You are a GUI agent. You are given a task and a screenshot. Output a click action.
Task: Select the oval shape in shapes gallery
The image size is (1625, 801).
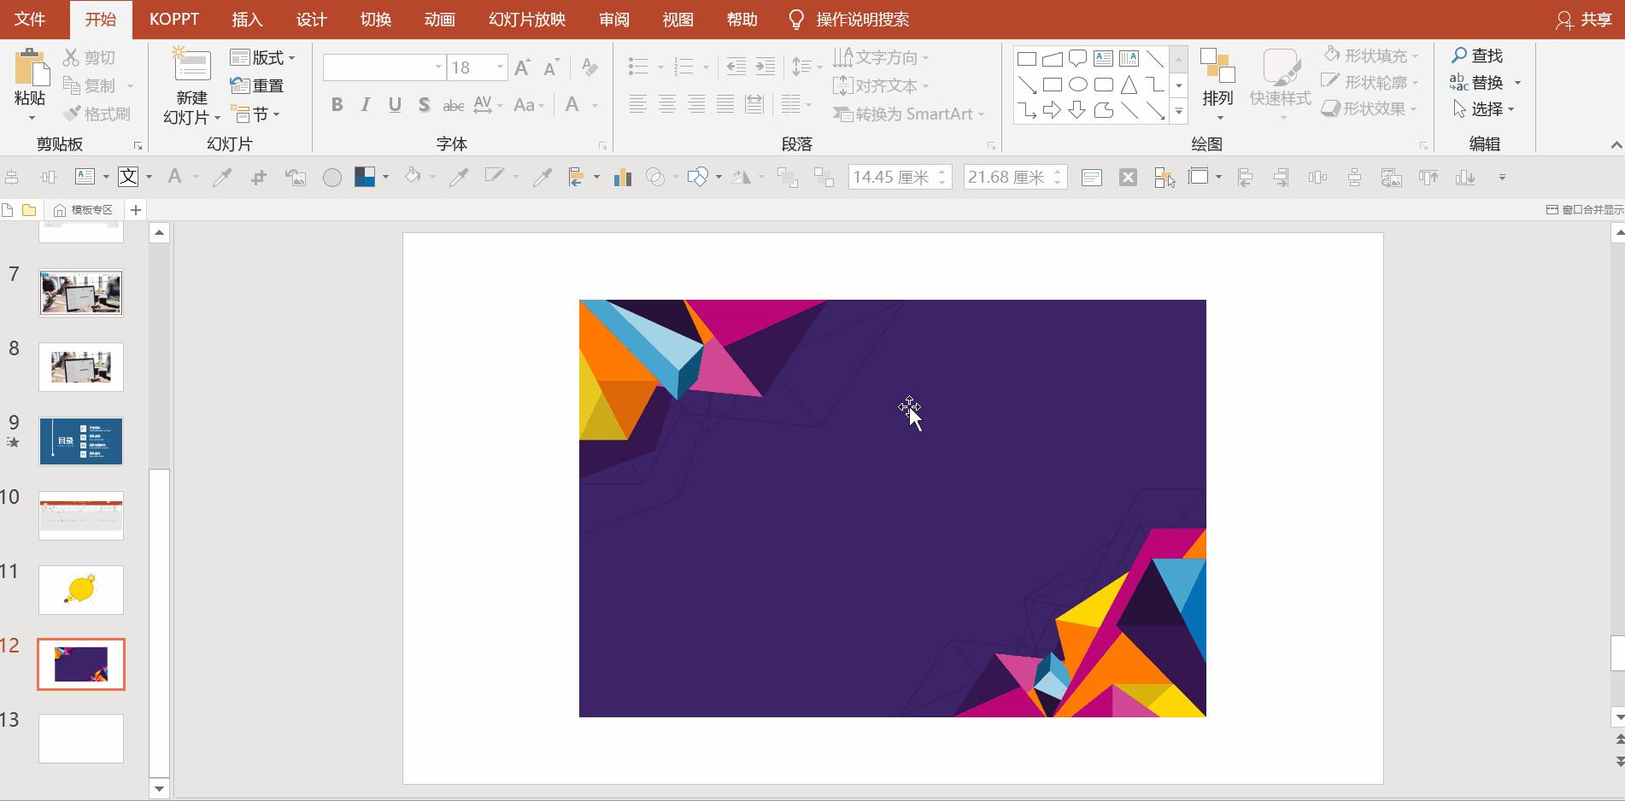1078,85
